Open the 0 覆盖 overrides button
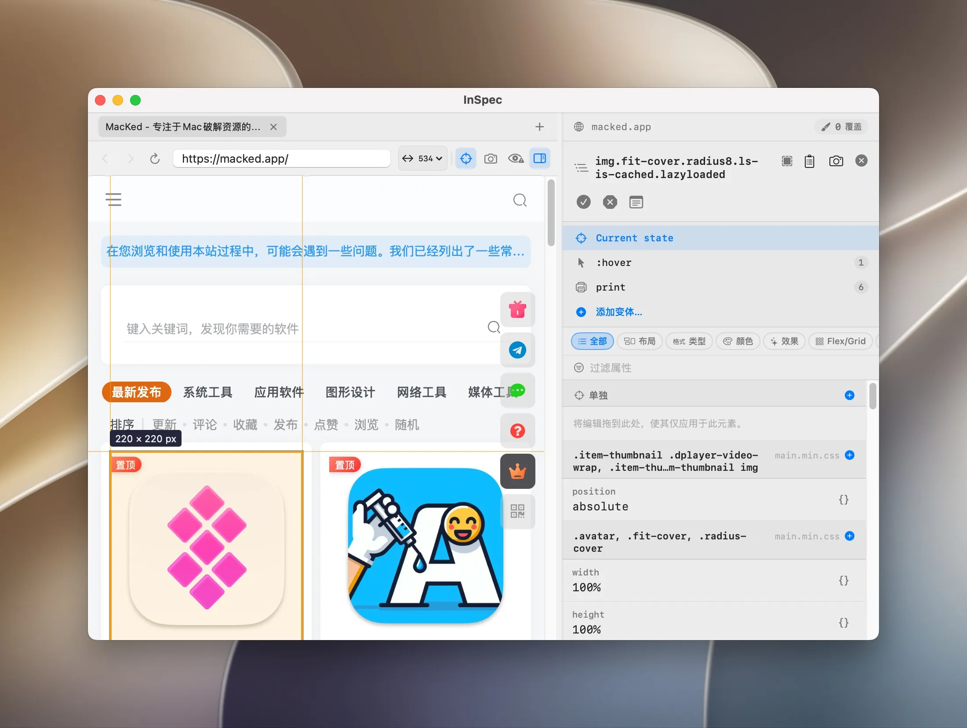Image resolution: width=967 pixels, height=728 pixels. (841, 127)
